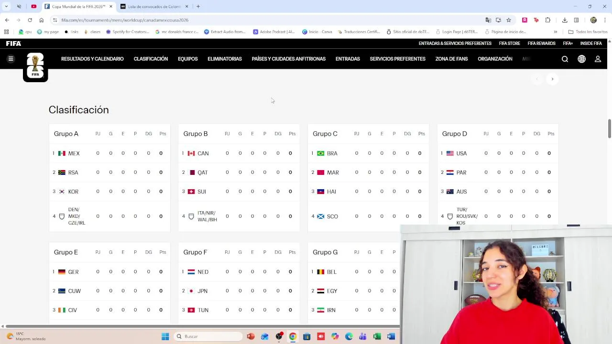Open the tab search dropdown arrow
The width and height of the screenshot is (612, 344).
pyautogui.click(x=6, y=7)
